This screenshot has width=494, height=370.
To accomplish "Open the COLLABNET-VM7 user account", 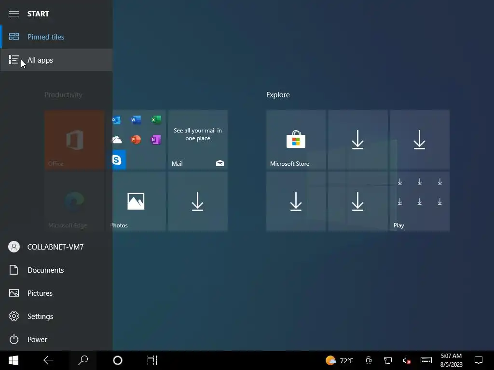I will coord(56,247).
